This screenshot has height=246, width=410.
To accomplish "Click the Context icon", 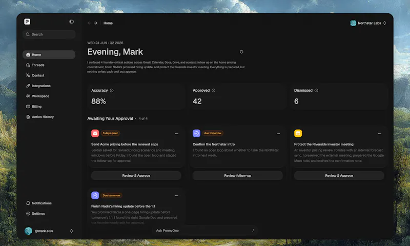I will click(x=28, y=75).
